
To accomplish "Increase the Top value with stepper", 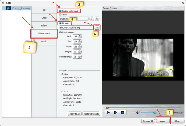I will [80, 41].
